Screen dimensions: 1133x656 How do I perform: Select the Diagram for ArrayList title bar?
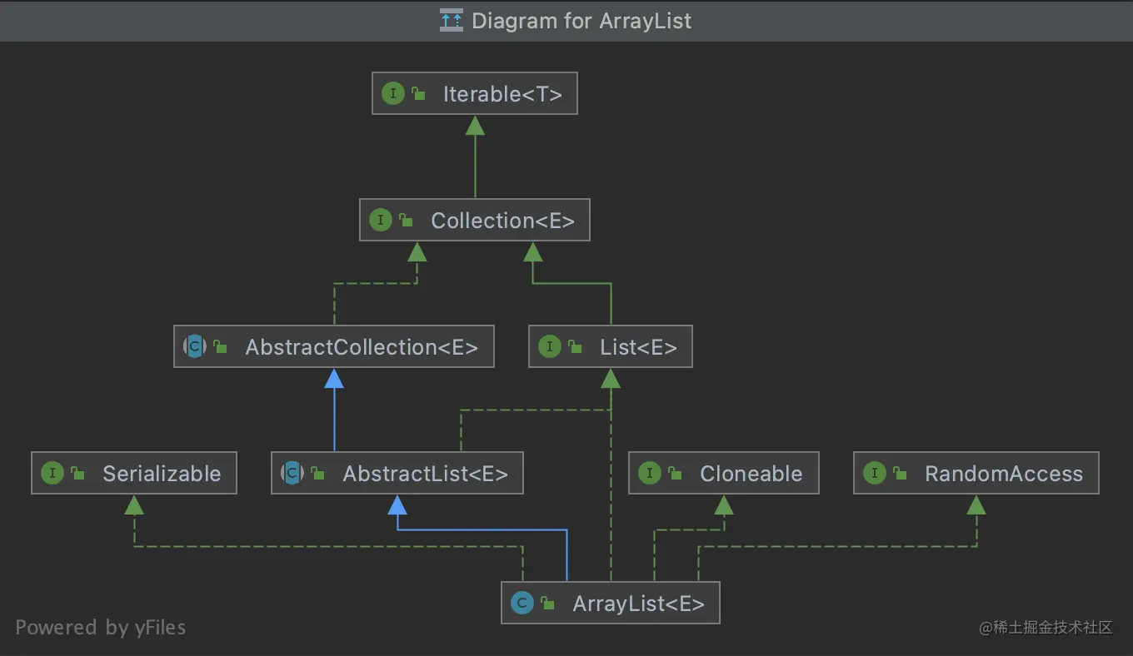coord(566,21)
